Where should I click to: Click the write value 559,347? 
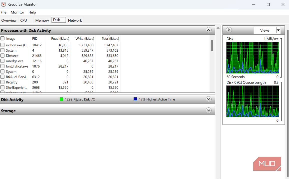click(x=87, y=50)
